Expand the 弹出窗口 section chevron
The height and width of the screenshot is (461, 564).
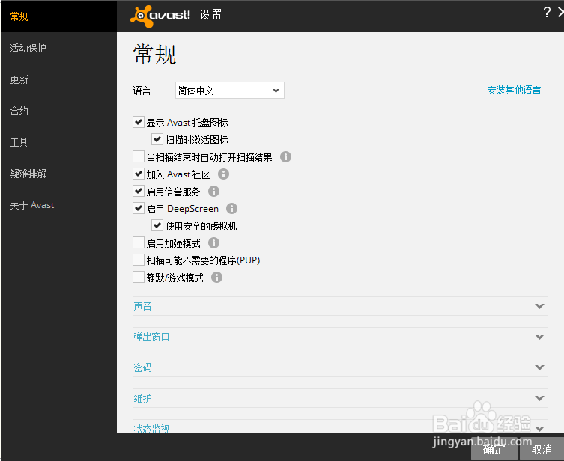click(x=539, y=337)
